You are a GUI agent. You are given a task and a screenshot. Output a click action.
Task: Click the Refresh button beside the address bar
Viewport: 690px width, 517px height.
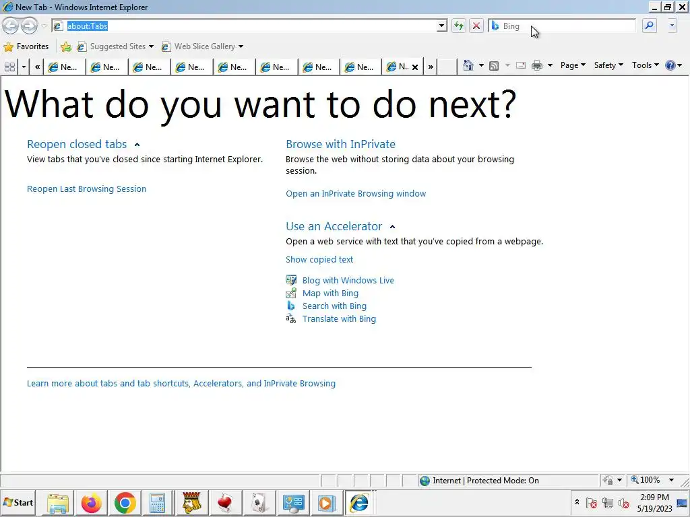[x=458, y=26]
